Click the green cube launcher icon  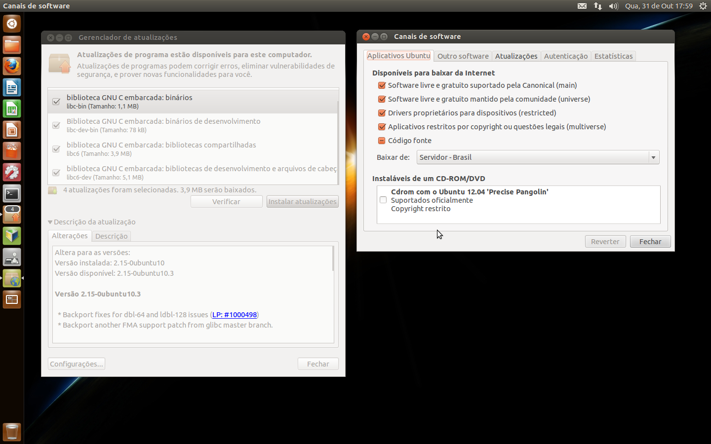[12, 236]
